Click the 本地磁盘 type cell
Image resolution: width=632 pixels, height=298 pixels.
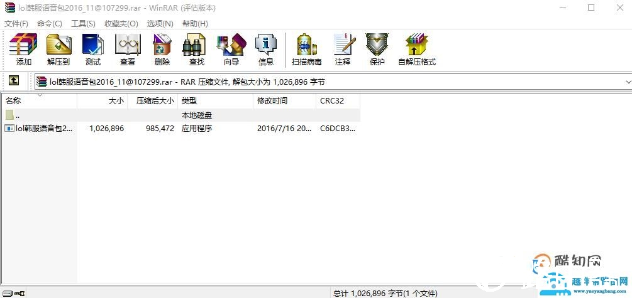pos(197,115)
